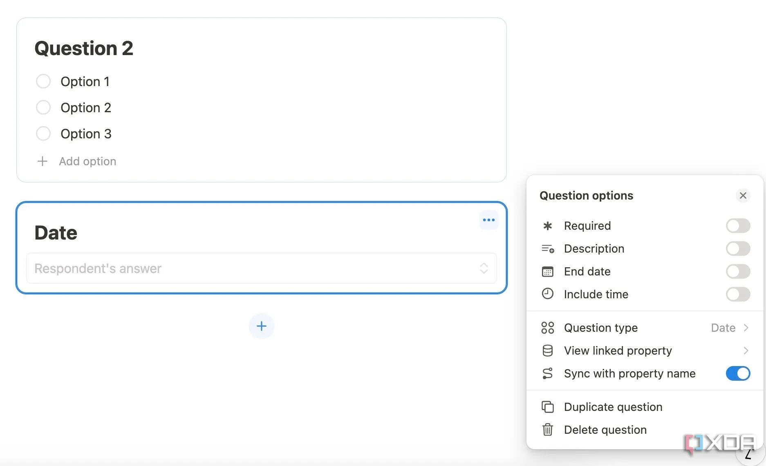The width and height of the screenshot is (766, 466).
Task: Click the trash icon for Delete question
Action: click(547, 430)
